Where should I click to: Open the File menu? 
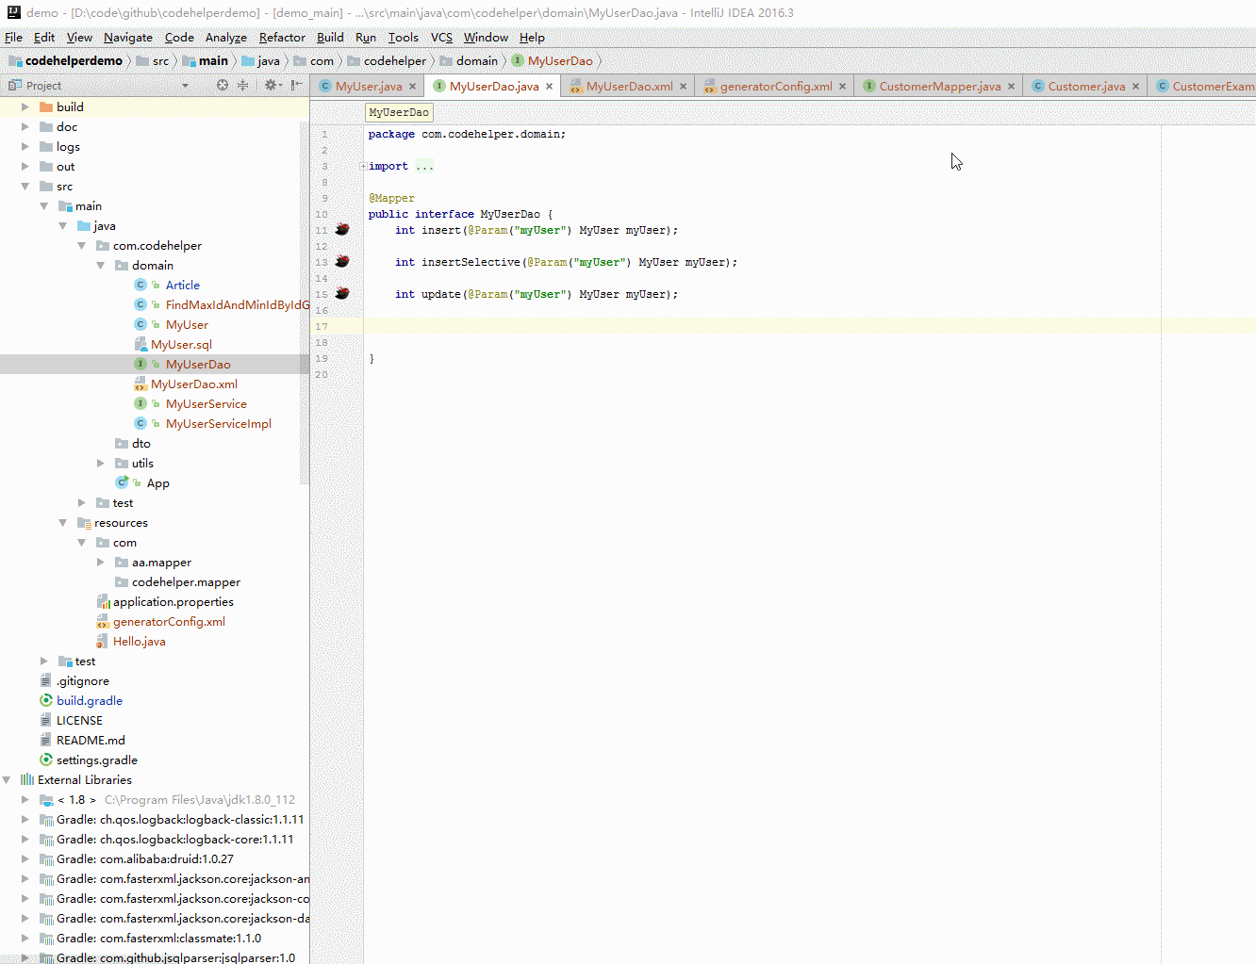pyautogui.click(x=13, y=38)
